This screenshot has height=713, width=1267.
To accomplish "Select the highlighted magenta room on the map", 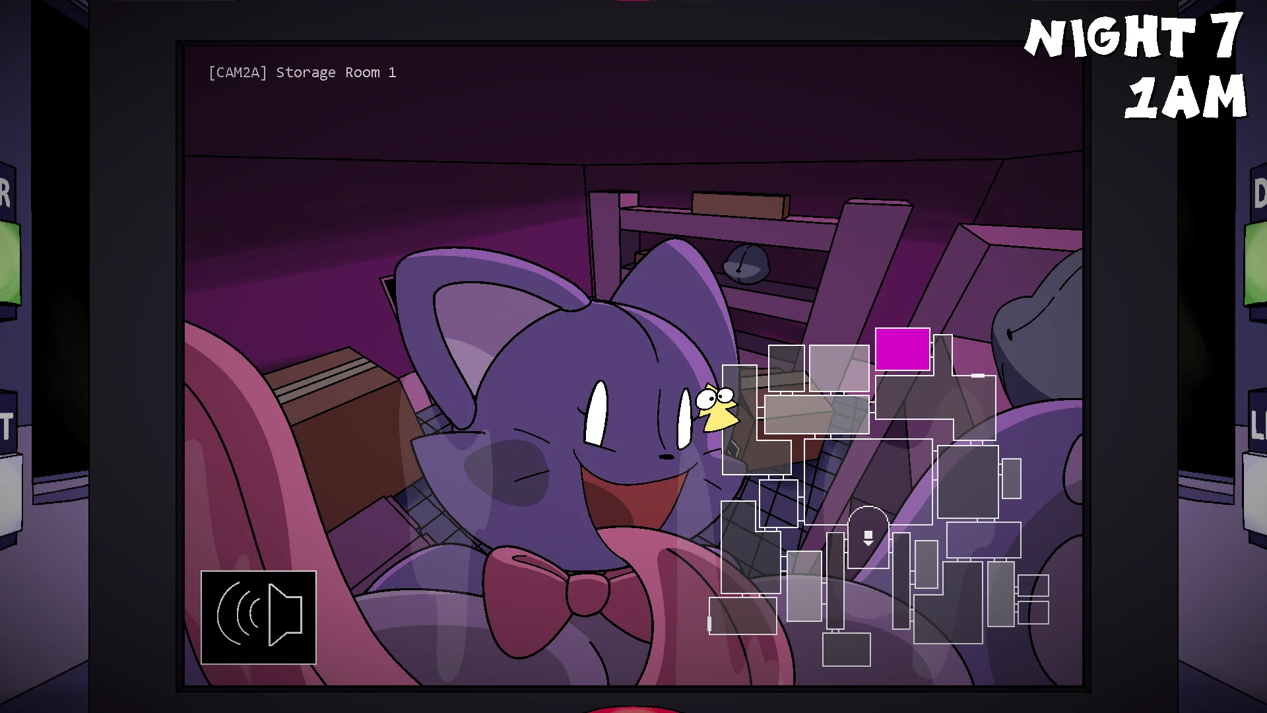I will click(902, 349).
